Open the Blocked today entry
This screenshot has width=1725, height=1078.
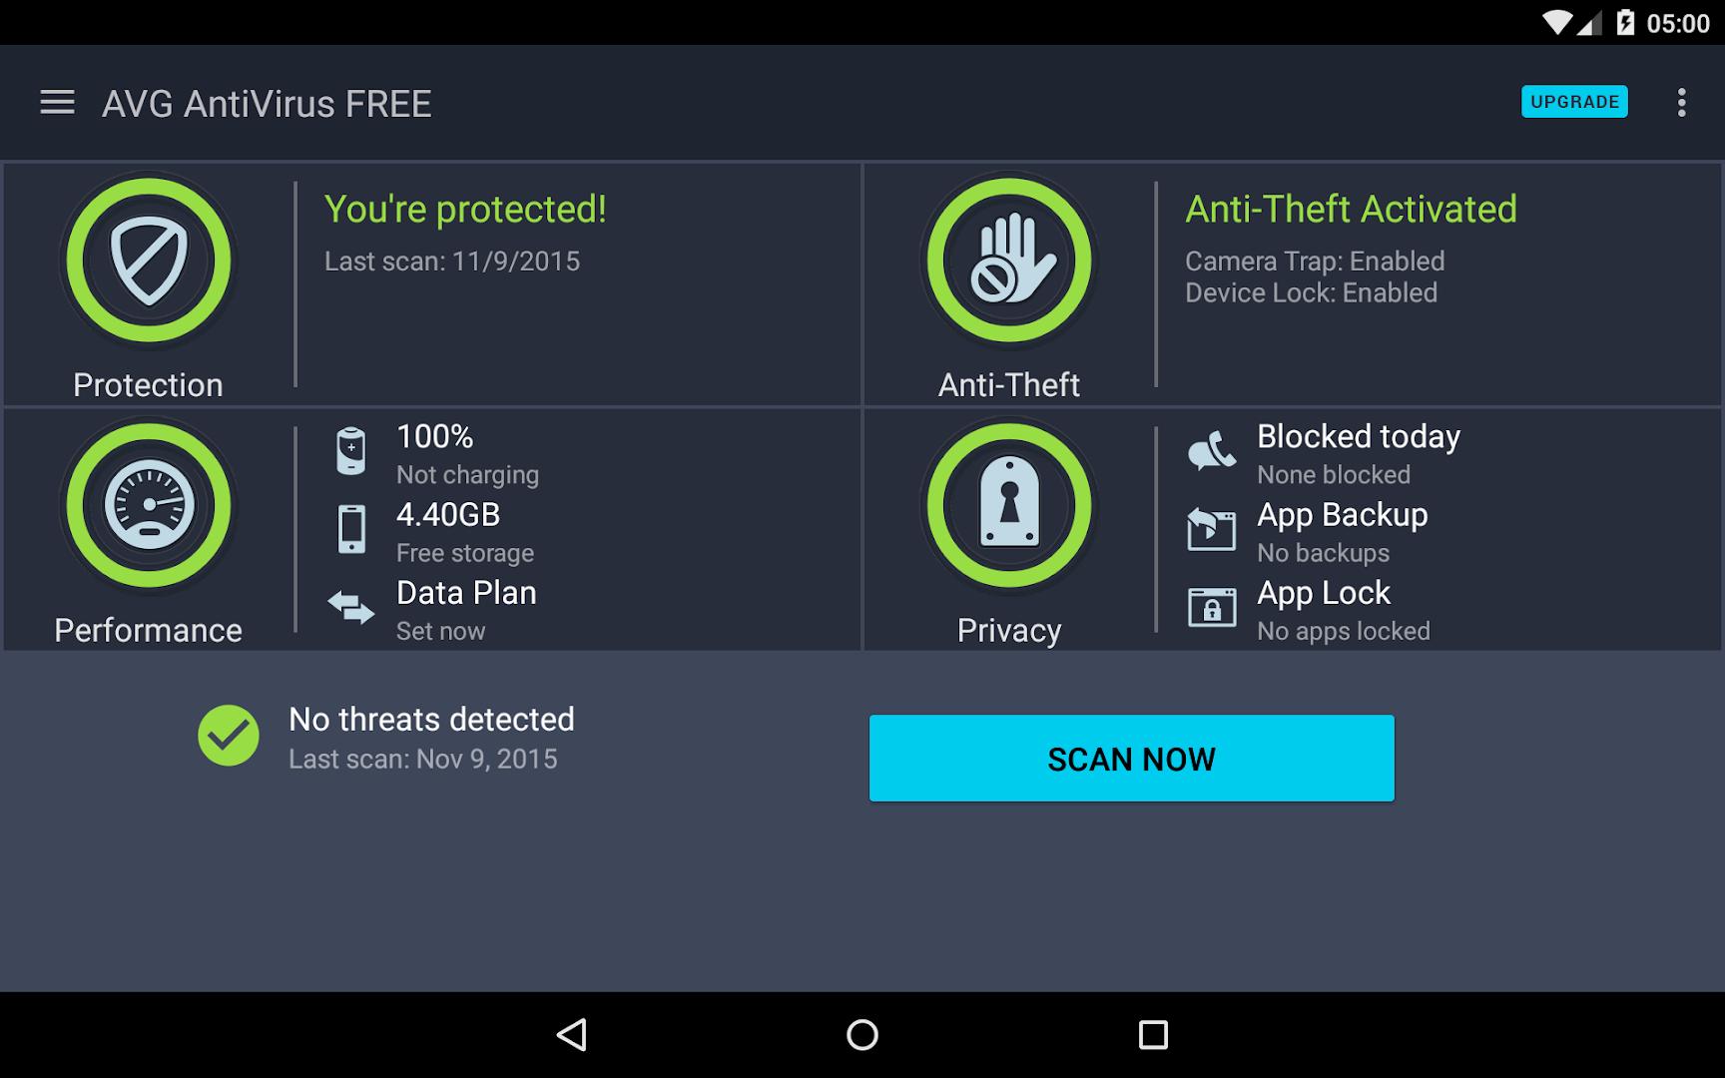click(1358, 437)
